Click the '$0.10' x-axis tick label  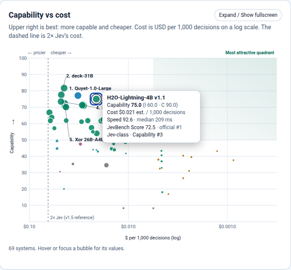point(29,227)
